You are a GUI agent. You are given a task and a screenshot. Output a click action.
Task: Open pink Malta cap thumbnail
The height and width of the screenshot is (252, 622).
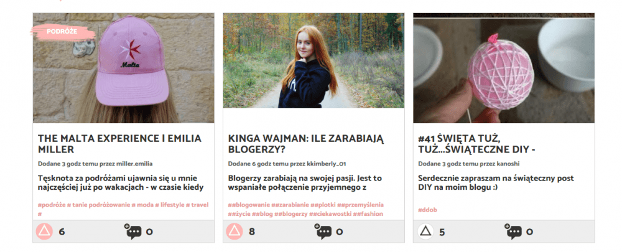point(123,68)
